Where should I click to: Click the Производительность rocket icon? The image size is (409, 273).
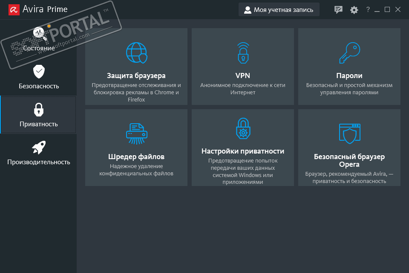pos(39,147)
